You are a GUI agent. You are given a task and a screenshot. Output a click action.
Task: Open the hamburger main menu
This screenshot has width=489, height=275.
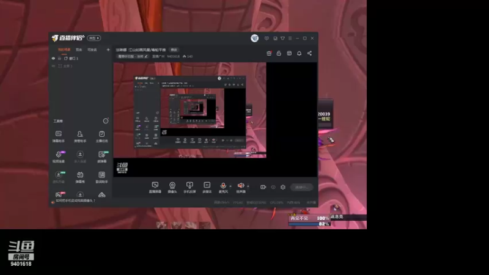[x=290, y=38]
